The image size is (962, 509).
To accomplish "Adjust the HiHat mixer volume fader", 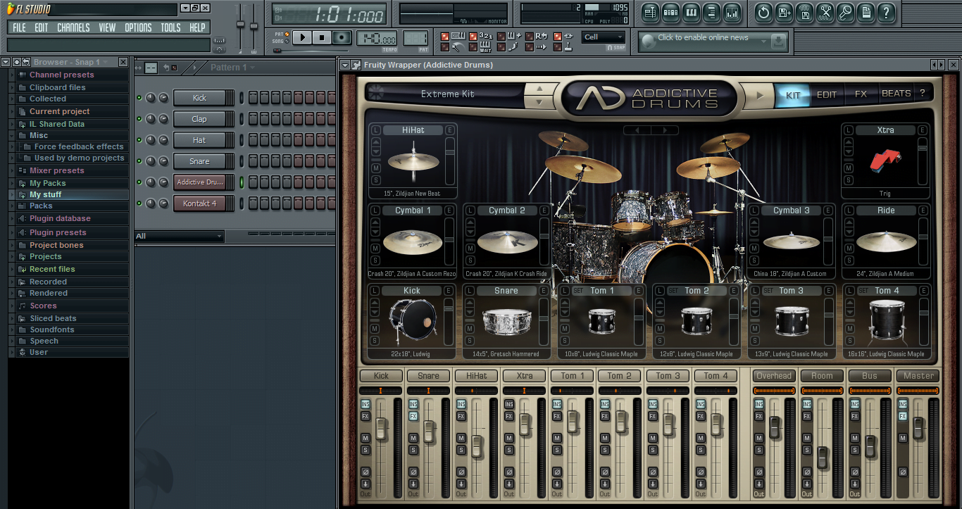I will (477, 446).
